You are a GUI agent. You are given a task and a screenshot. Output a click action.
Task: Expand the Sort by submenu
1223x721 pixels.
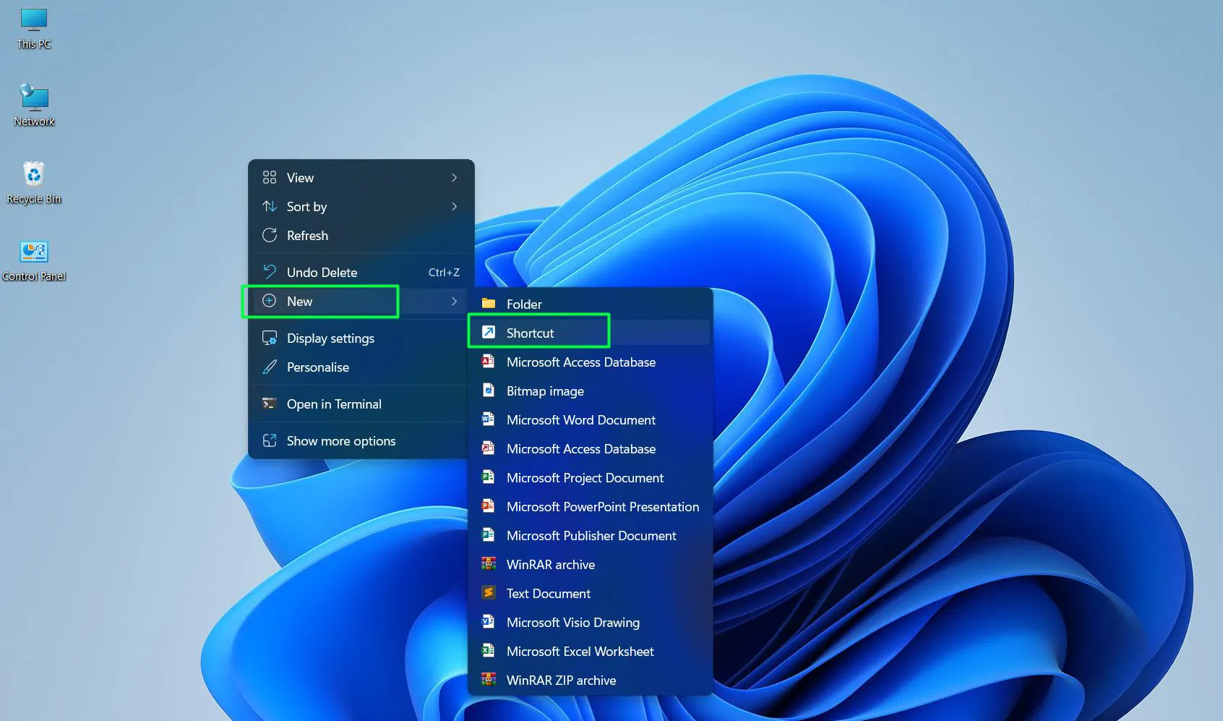(306, 206)
